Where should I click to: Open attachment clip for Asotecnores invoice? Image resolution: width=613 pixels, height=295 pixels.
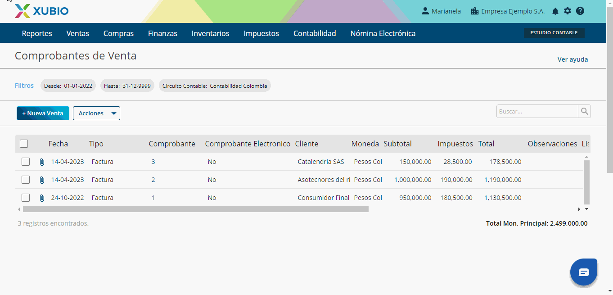42,180
